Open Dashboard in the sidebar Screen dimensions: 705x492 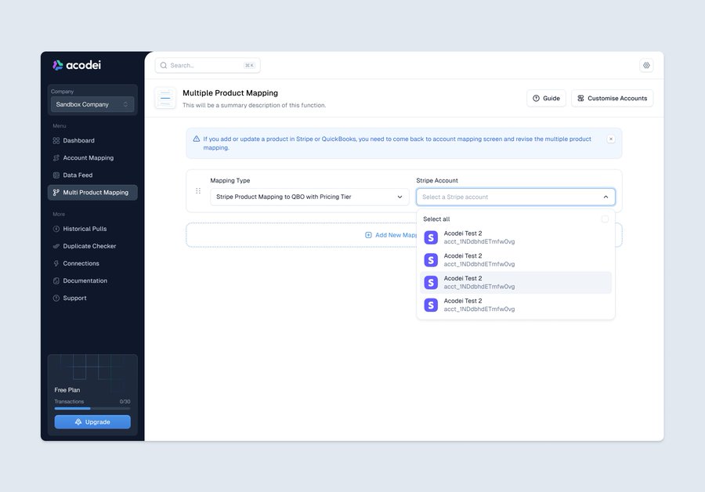coord(92,140)
